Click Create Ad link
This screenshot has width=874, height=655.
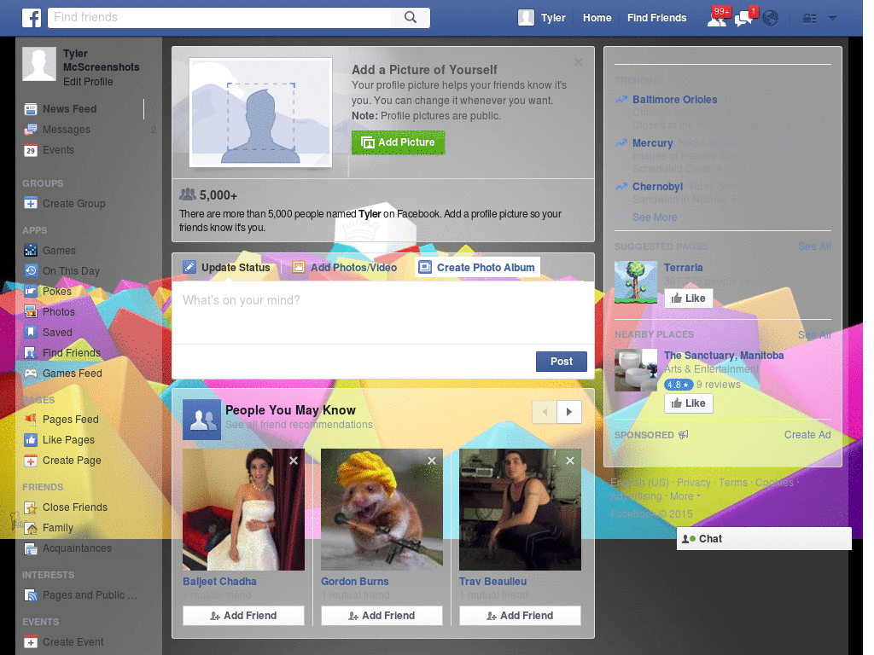point(807,435)
